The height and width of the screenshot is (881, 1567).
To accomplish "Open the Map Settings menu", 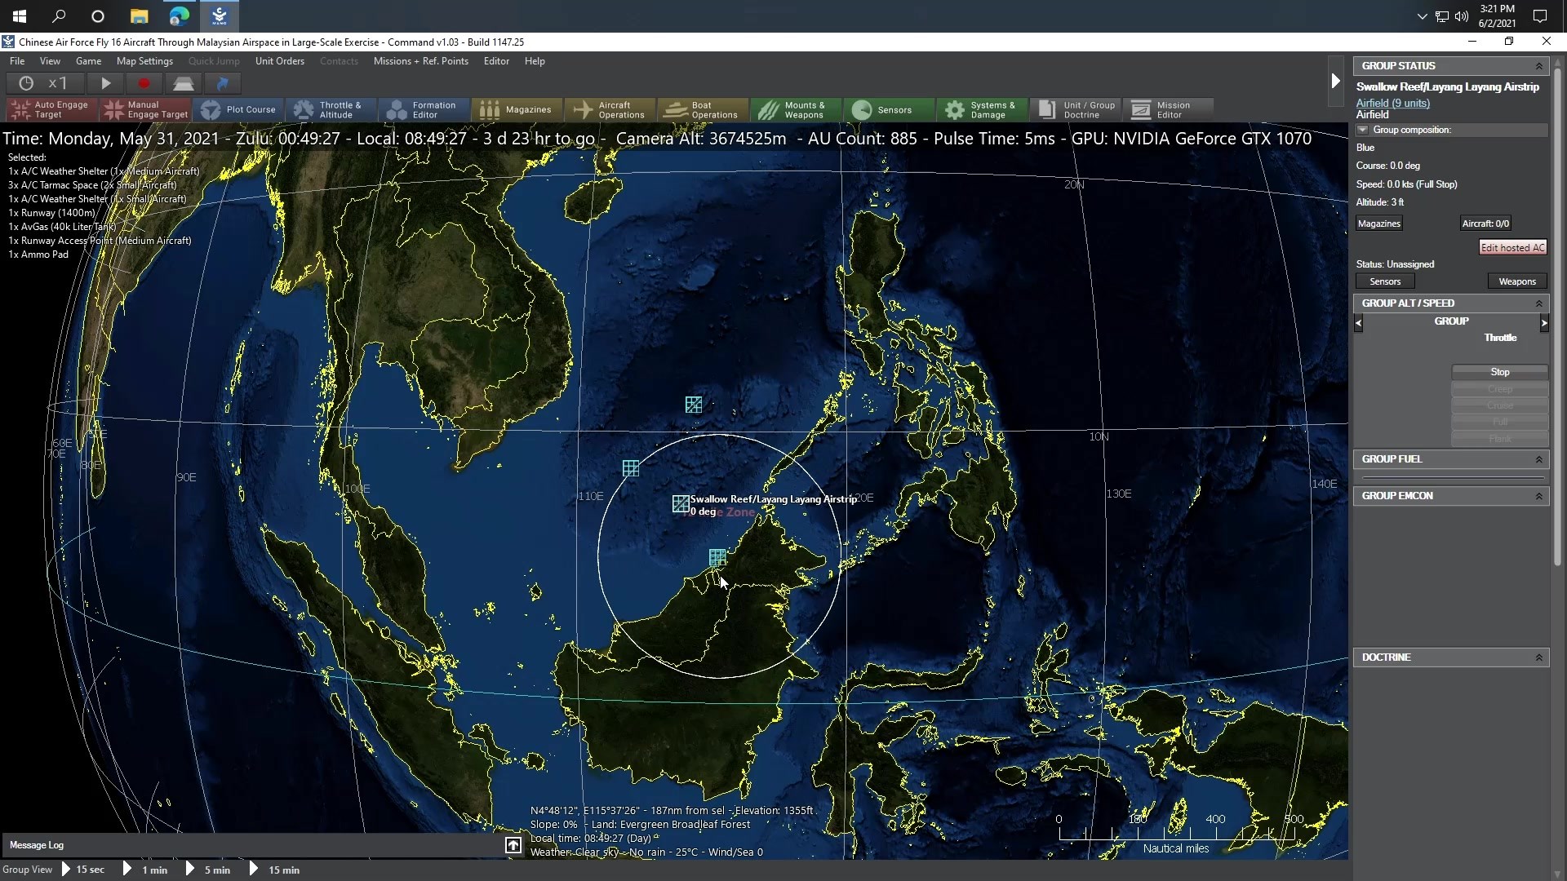I will click(x=144, y=61).
